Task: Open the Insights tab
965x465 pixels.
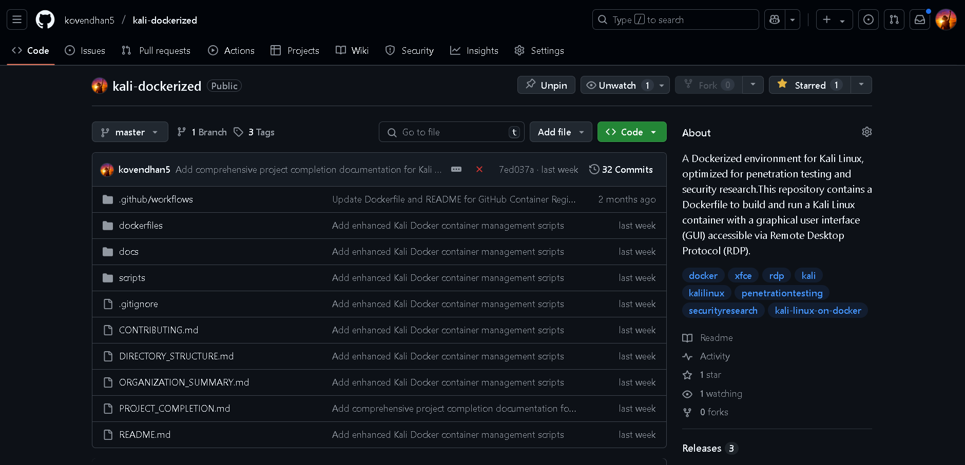Action: coord(474,50)
